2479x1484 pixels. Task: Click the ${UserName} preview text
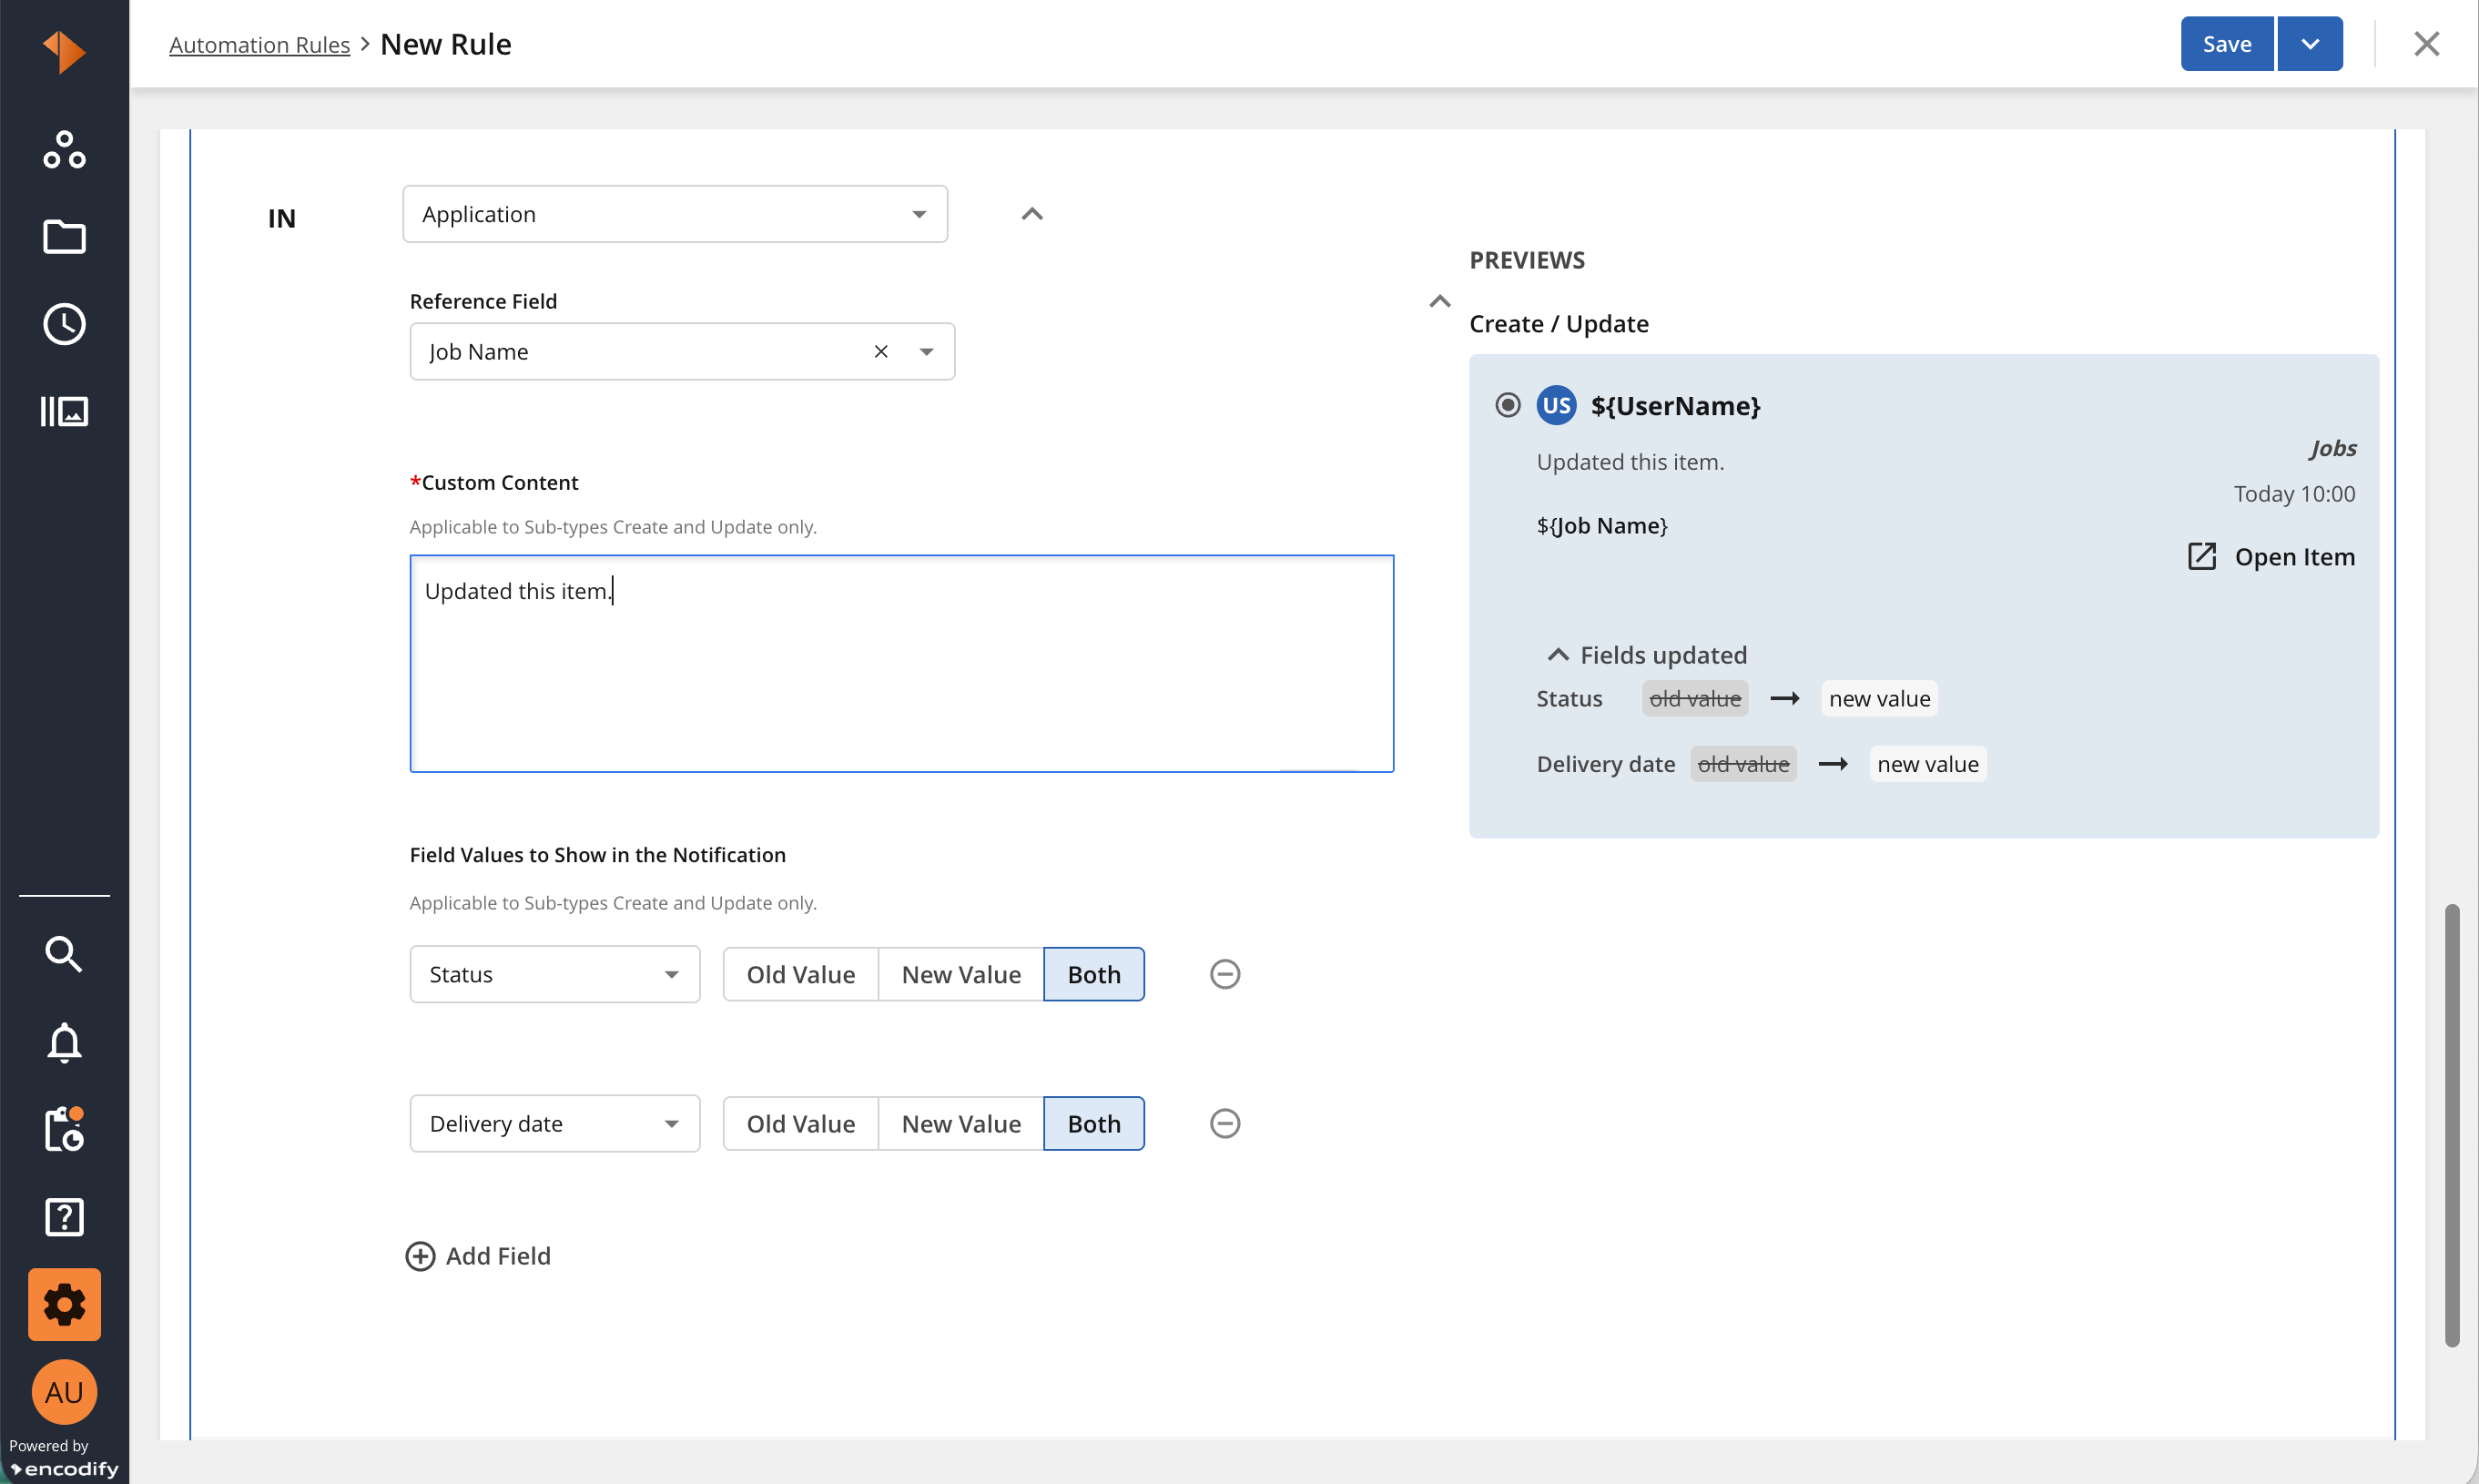[1675, 405]
